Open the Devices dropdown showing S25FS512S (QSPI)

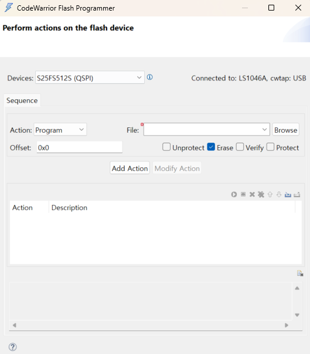point(90,77)
